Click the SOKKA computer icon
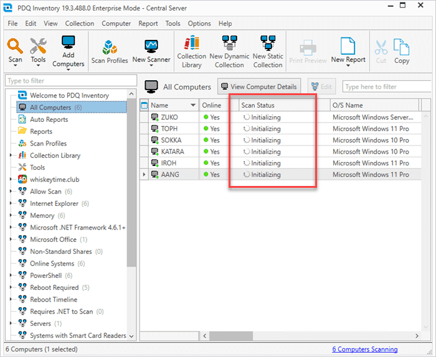This screenshot has height=357, width=436. [155, 140]
